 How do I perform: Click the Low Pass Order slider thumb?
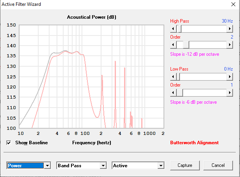(x=180, y=93)
